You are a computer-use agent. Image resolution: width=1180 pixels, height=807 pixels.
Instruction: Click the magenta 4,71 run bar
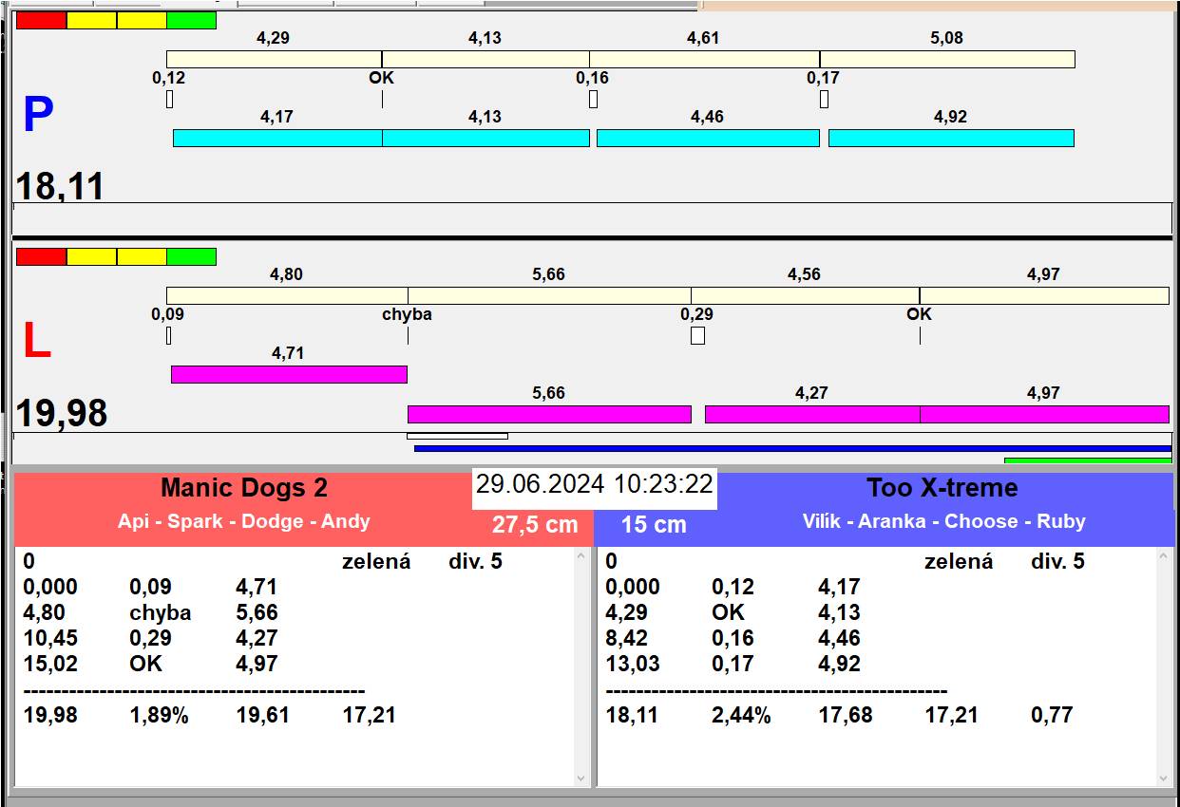click(289, 374)
